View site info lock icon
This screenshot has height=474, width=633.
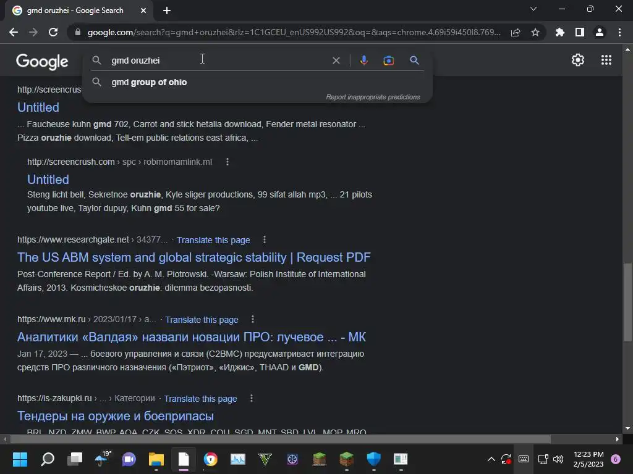(x=78, y=32)
